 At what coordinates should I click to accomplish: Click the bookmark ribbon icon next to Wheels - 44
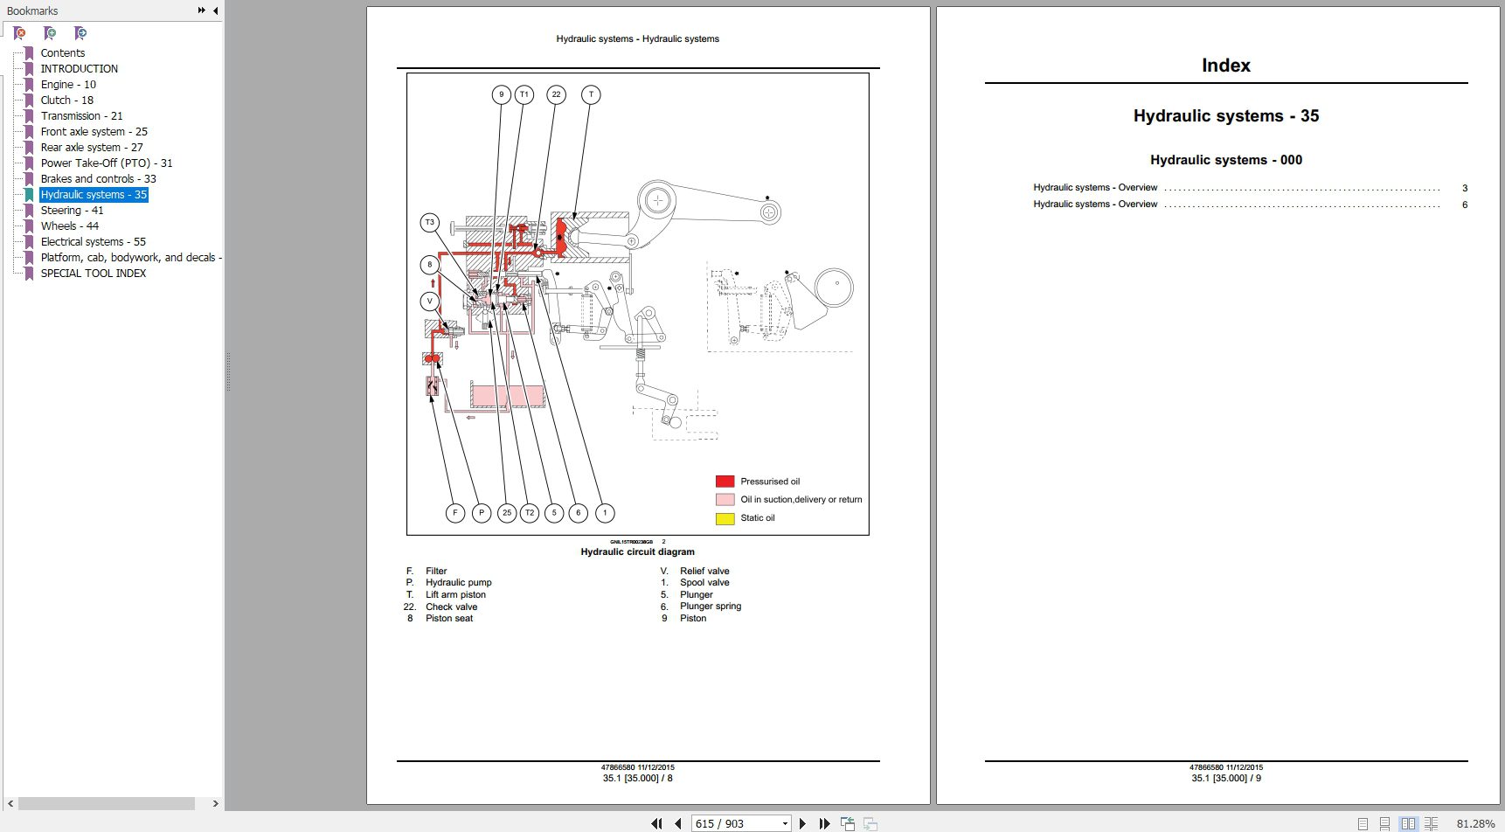29,226
